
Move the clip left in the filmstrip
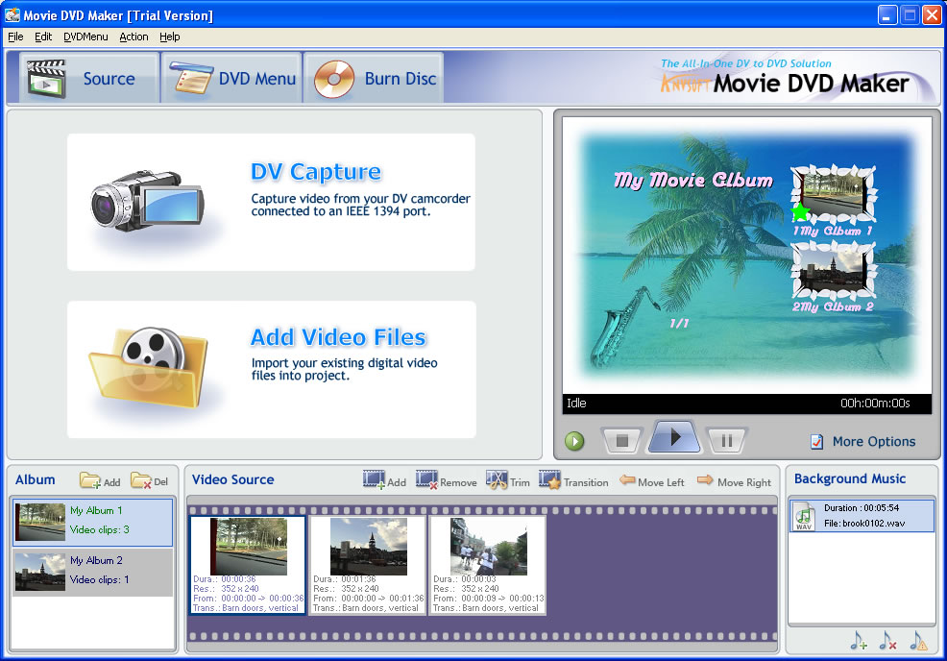[652, 481]
